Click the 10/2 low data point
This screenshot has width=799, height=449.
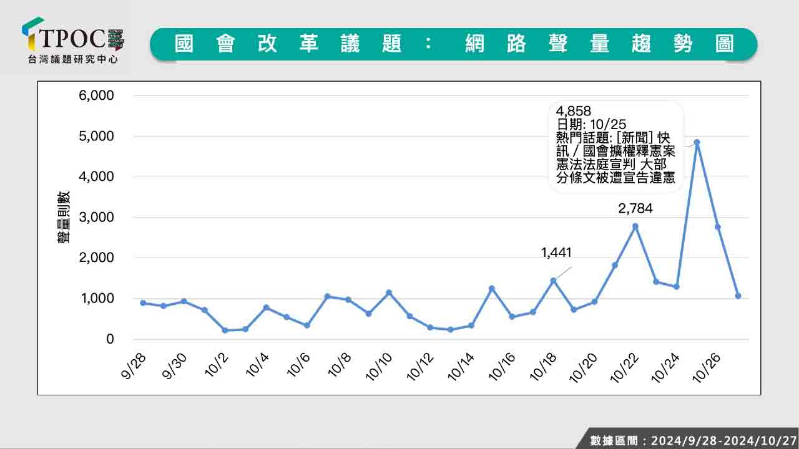[x=225, y=331]
